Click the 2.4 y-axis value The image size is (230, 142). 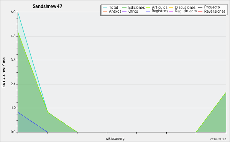(13, 84)
